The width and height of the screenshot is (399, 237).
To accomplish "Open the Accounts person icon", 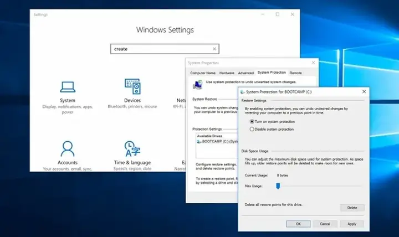I will (68, 149).
